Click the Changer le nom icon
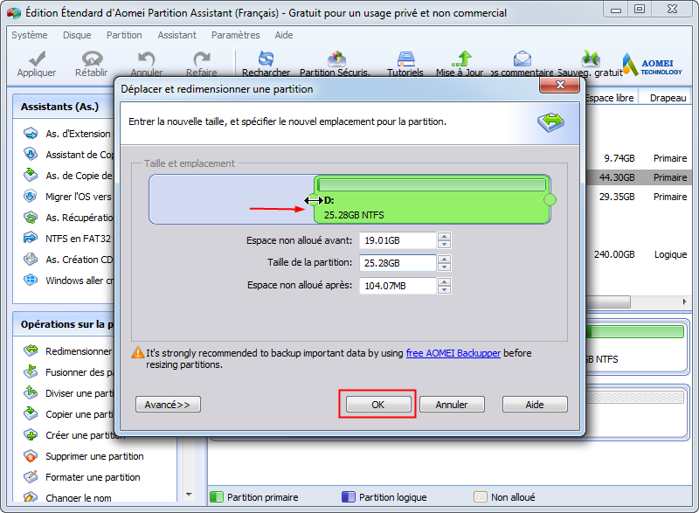 tap(31, 497)
